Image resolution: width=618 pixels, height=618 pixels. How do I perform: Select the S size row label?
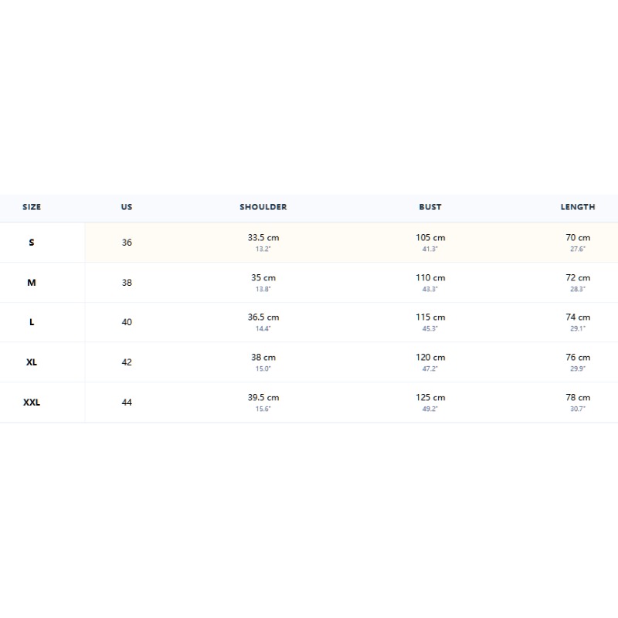point(32,243)
